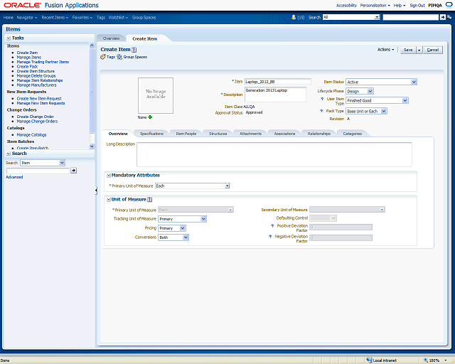Open Group Spaces icon below the title
The width and height of the screenshot is (455, 364).
pyautogui.click(x=119, y=56)
